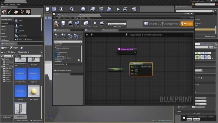Toggle Show inherited variables checkbox
218x123 pixels.
[x=55, y=70]
